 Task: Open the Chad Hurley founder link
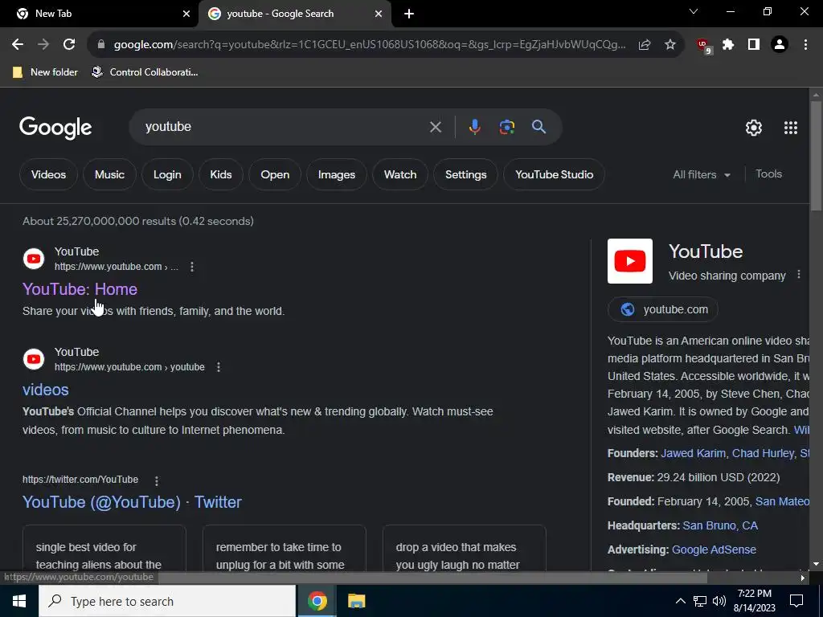(763, 453)
